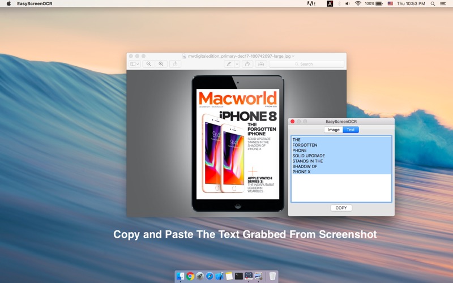453x283 pixels.
Task: Open the US flag input source menu
Action: [x=390, y=3]
